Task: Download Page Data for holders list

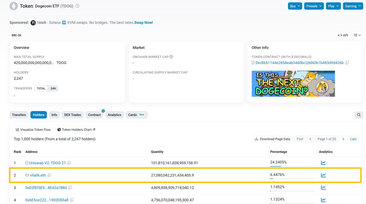Action: tap(272, 139)
